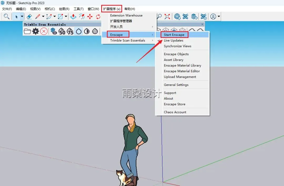Open Trimble Scan Essentials gear settings
The height and width of the screenshot is (186, 284).
pyautogui.click(x=35, y=31)
